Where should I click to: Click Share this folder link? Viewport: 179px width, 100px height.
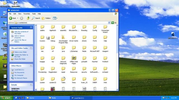pos(20,59)
